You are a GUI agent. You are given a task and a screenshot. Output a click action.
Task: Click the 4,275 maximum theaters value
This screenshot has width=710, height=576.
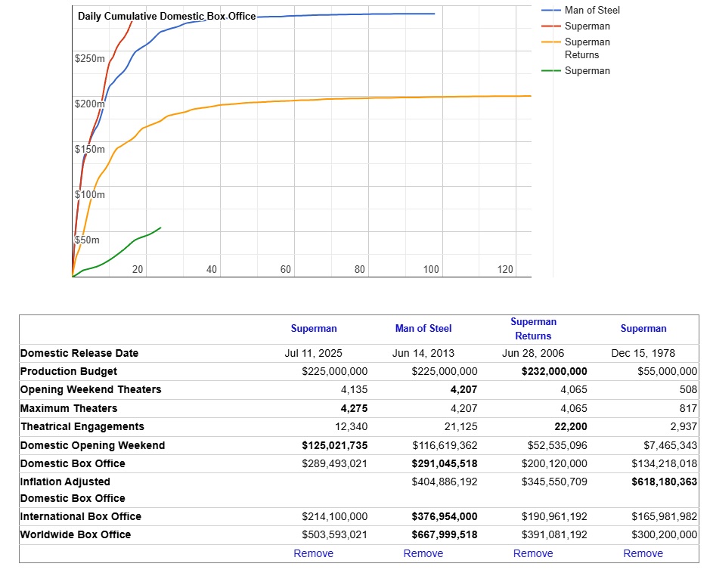(x=354, y=408)
